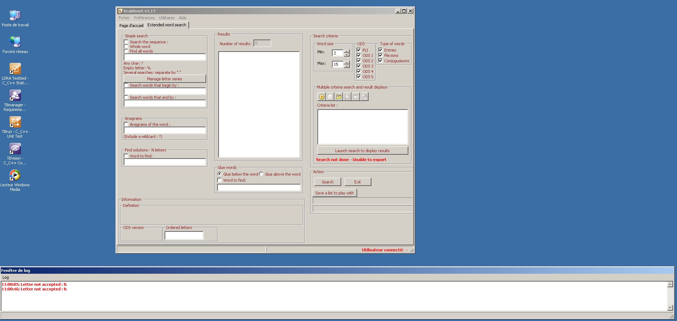Tick Anagrams of the word checkbox
This screenshot has width=677, height=321.
(x=126, y=124)
